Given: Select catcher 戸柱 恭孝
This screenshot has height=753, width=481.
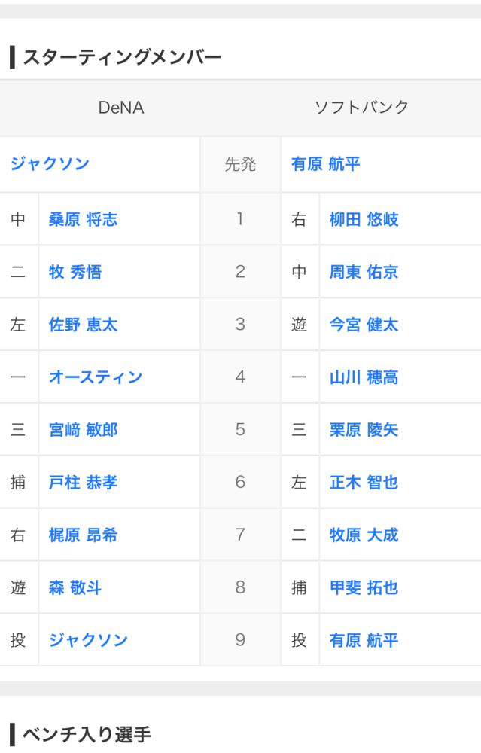Looking at the screenshot, I should [83, 482].
